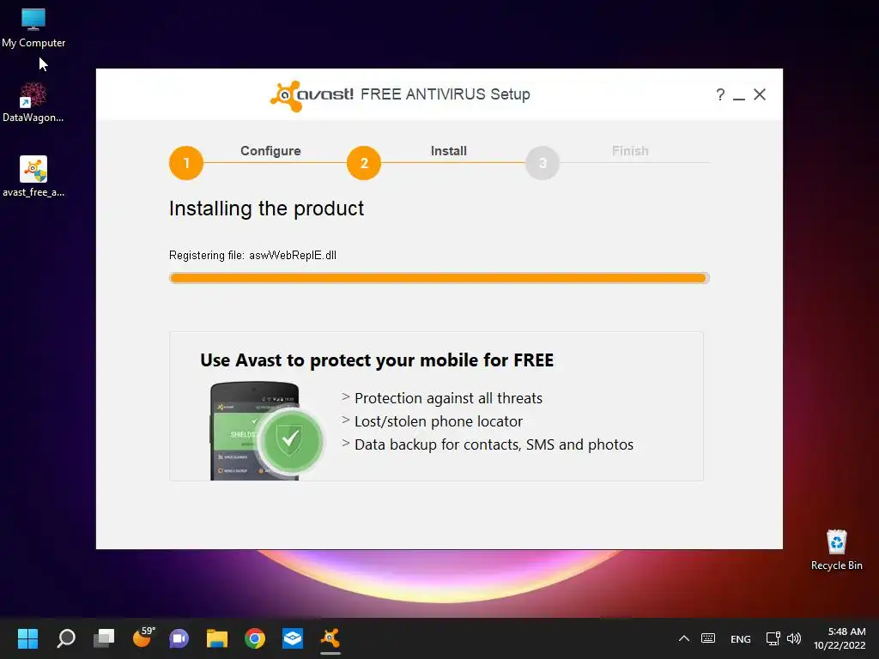Click step 2 circle for Install
The image size is (879, 659).
coord(364,163)
